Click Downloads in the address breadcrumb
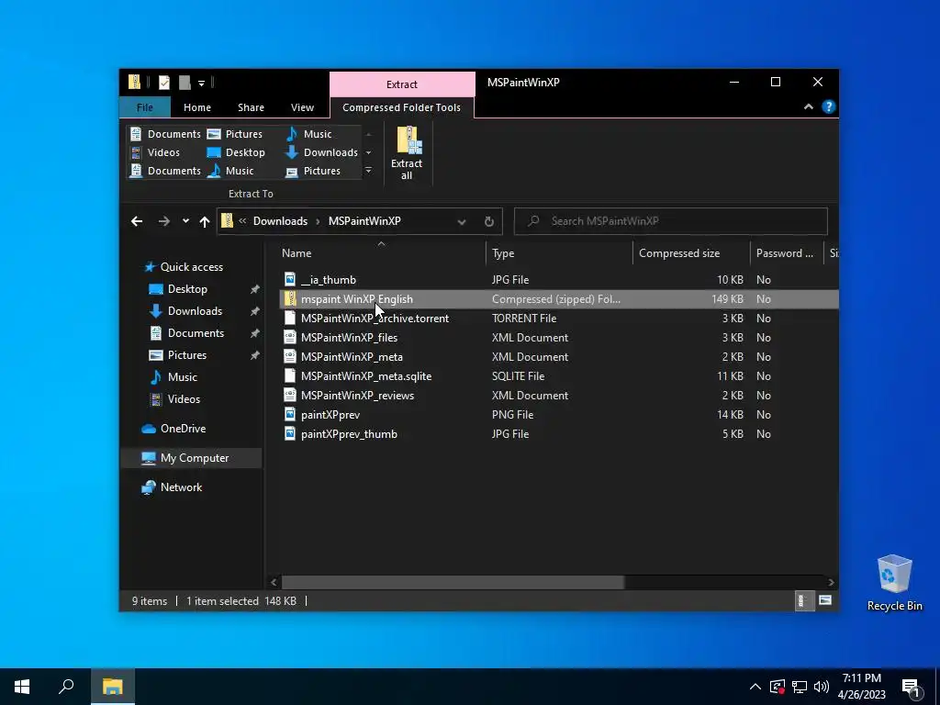This screenshot has height=705, width=940. tap(280, 221)
